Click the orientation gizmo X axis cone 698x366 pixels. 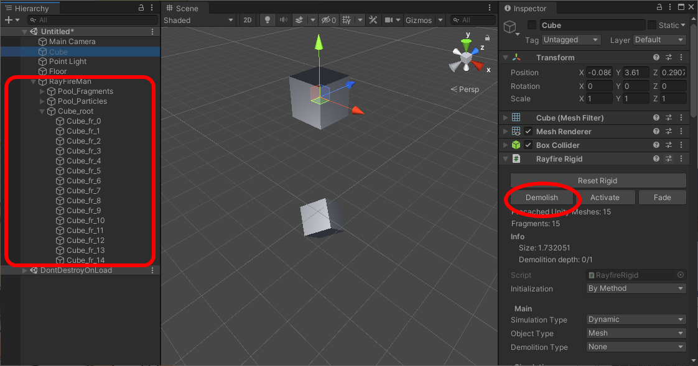pos(478,66)
